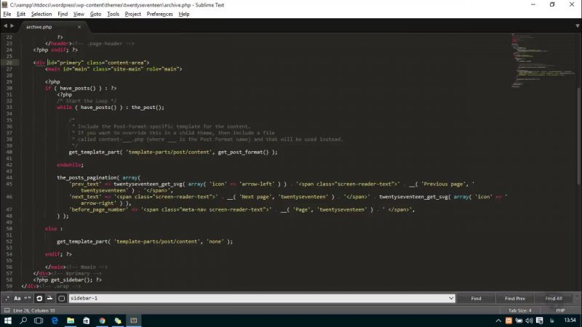The image size is (582, 327).
Task: Click the side bar toggle icon in status bar
Action: (x=6, y=310)
